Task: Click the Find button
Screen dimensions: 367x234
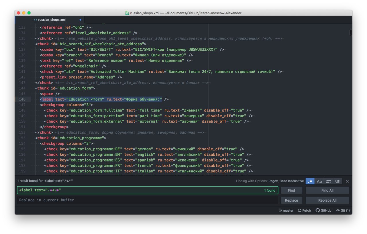Action: (291, 190)
